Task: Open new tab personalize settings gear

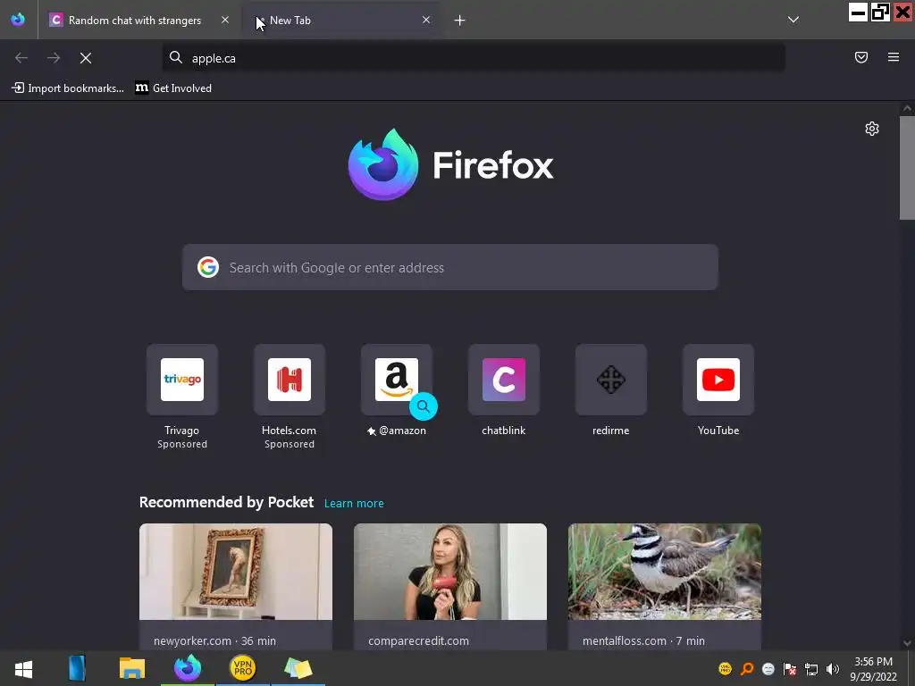Action: [872, 129]
